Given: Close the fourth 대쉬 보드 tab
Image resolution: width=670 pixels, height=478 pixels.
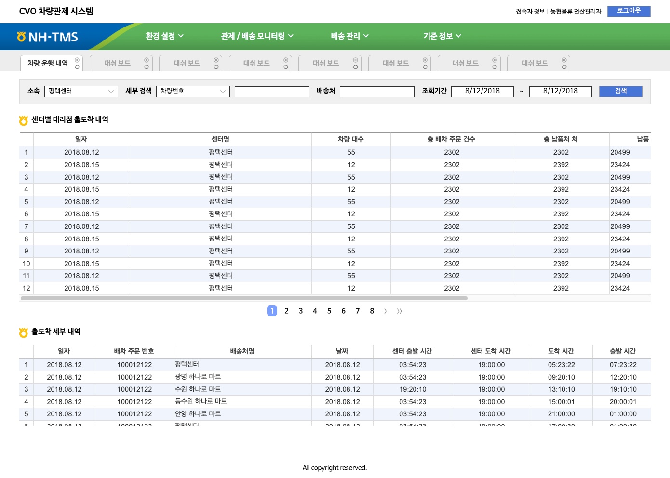Looking at the screenshot, I should pyautogui.click(x=356, y=60).
